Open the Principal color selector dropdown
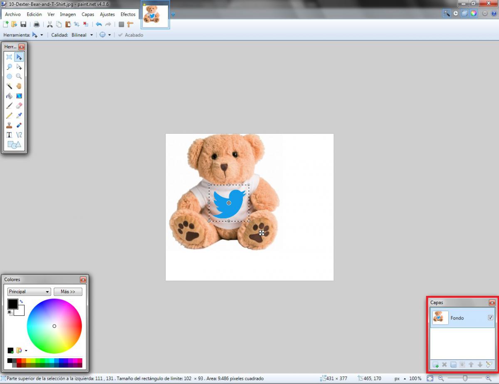499x384 pixels. [x=29, y=292]
